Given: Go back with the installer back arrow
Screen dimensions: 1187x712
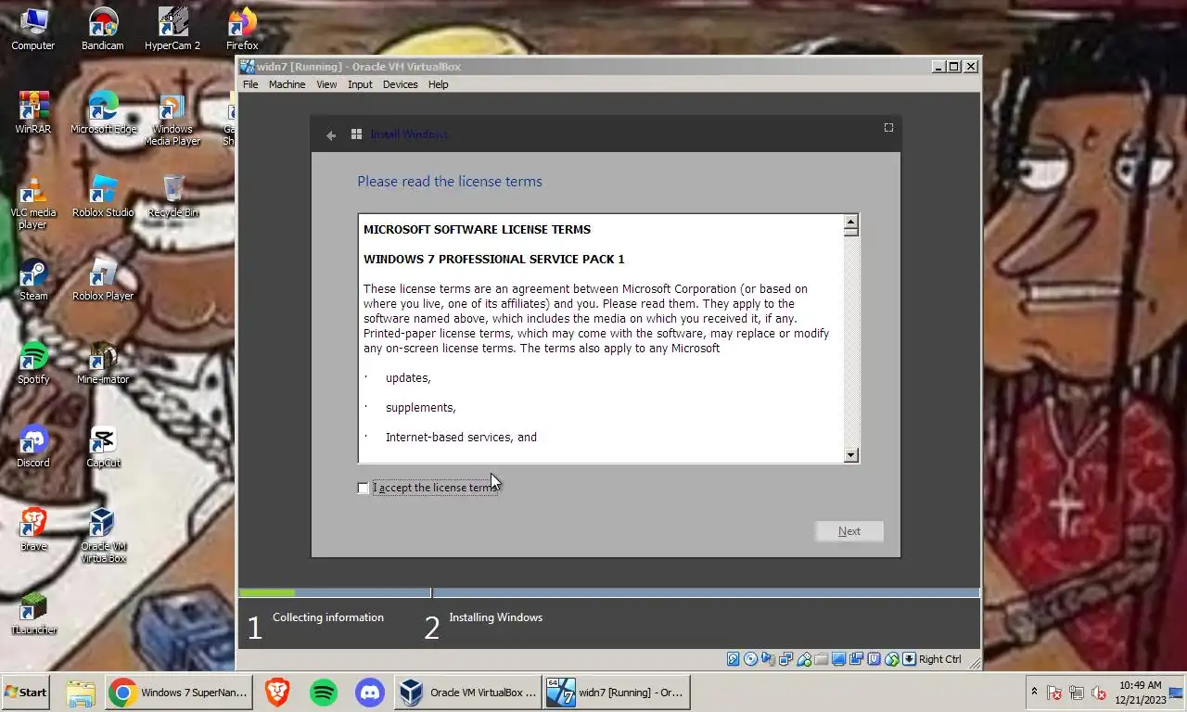Looking at the screenshot, I should [331, 135].
